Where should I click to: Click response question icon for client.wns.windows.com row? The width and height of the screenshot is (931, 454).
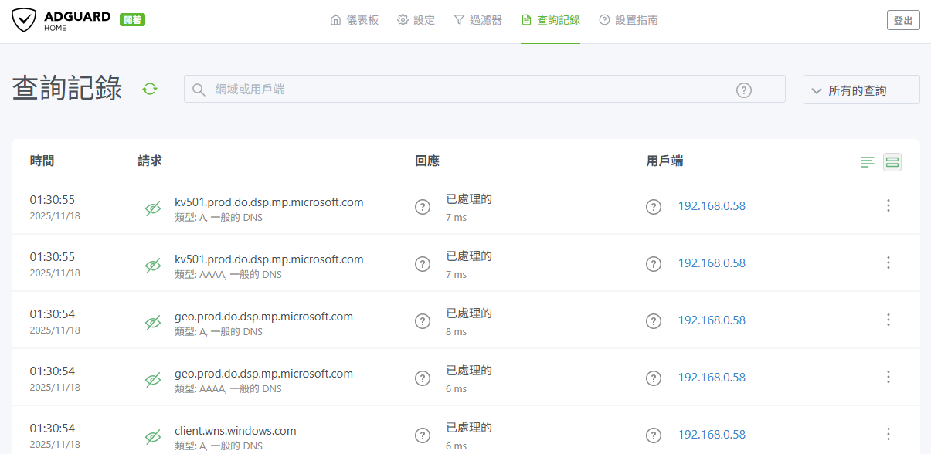(x=423, y=435)
